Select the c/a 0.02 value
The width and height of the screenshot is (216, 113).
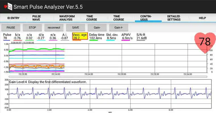(x=29, y=36)
